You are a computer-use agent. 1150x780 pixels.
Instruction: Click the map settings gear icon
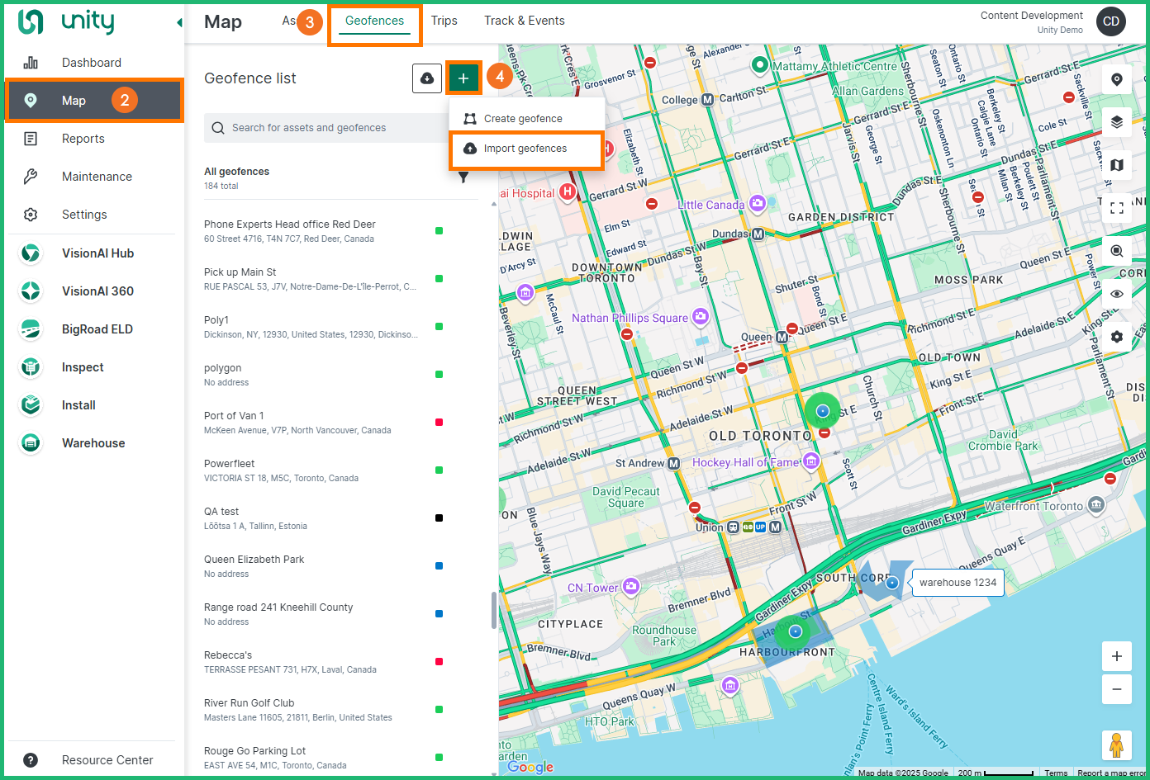click(x=1116, y=337)
